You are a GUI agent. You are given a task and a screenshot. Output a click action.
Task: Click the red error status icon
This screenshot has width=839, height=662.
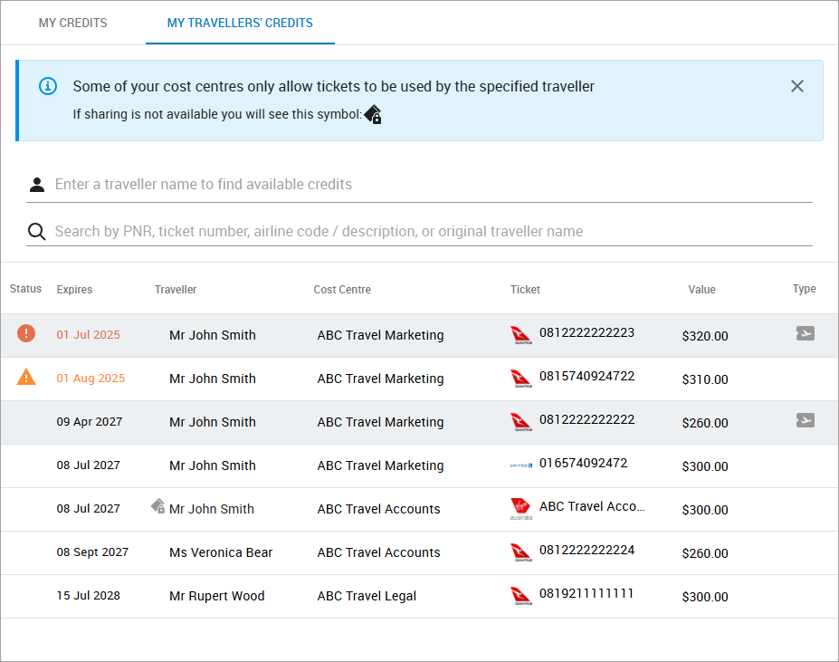26,333
